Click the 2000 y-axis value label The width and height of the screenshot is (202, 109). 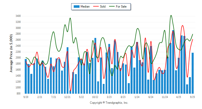(x=18, y=58)
